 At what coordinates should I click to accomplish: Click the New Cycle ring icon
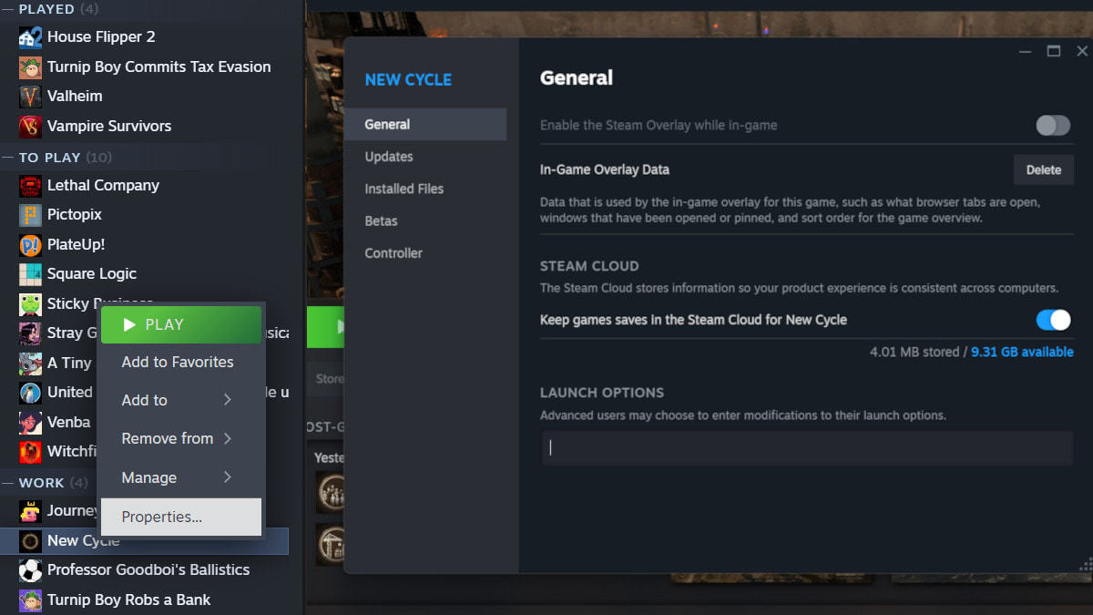pyautogui.click(x=31, y=541)
